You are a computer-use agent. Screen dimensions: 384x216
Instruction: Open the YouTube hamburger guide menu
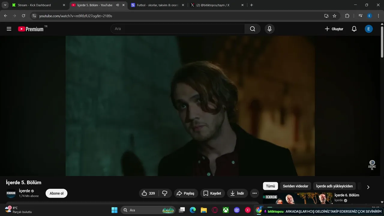(9, 29)
